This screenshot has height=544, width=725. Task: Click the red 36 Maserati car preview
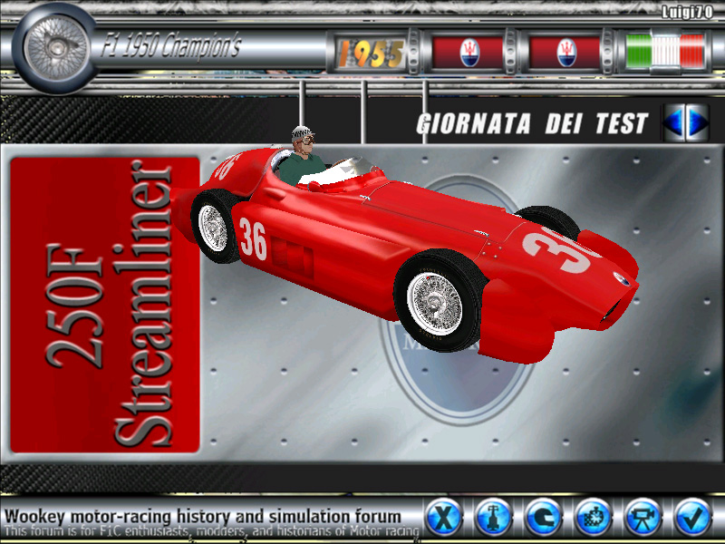point(404,245)
